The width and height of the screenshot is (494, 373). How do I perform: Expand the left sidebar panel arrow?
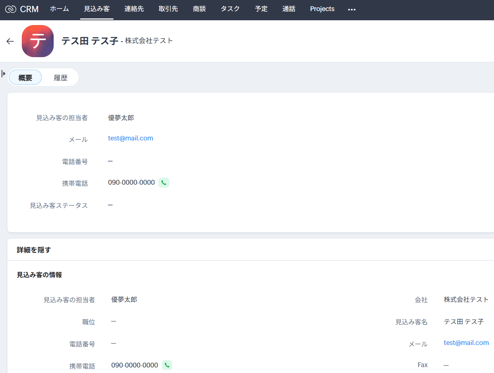click(4, 74)
